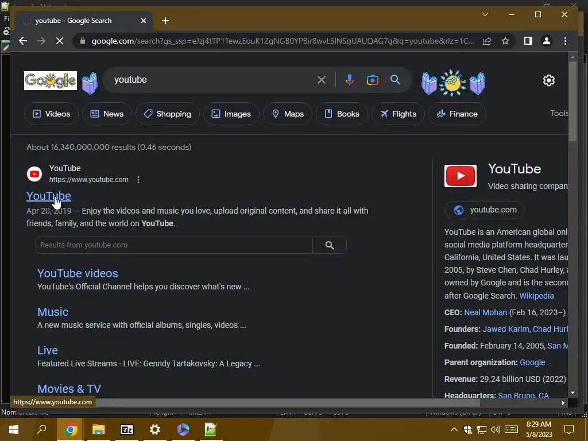Viewport: 588px width, 441px height.
Task: Open the San Bruno, CA headquarters link
Action: [x=523, y=395]
